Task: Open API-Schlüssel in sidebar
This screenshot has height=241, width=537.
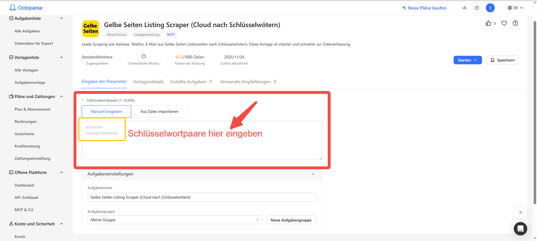Action: point(26,197)
